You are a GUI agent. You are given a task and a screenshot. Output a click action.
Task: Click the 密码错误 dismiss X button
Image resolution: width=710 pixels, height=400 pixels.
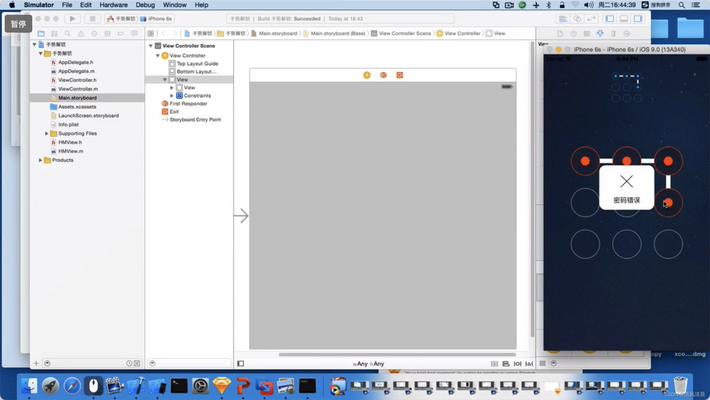click(x=627, y=181)
